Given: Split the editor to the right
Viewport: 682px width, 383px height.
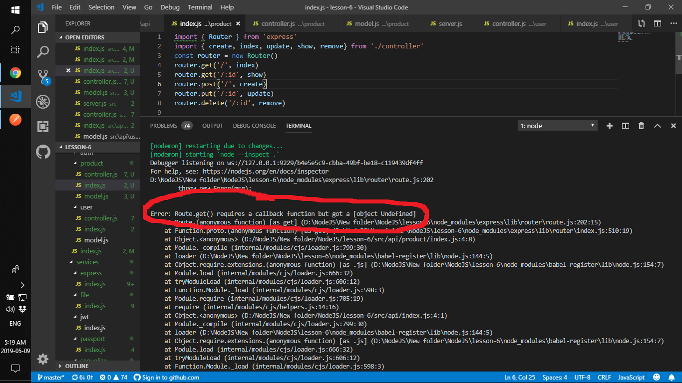Looking at the screenshot, I should point(658,23).
